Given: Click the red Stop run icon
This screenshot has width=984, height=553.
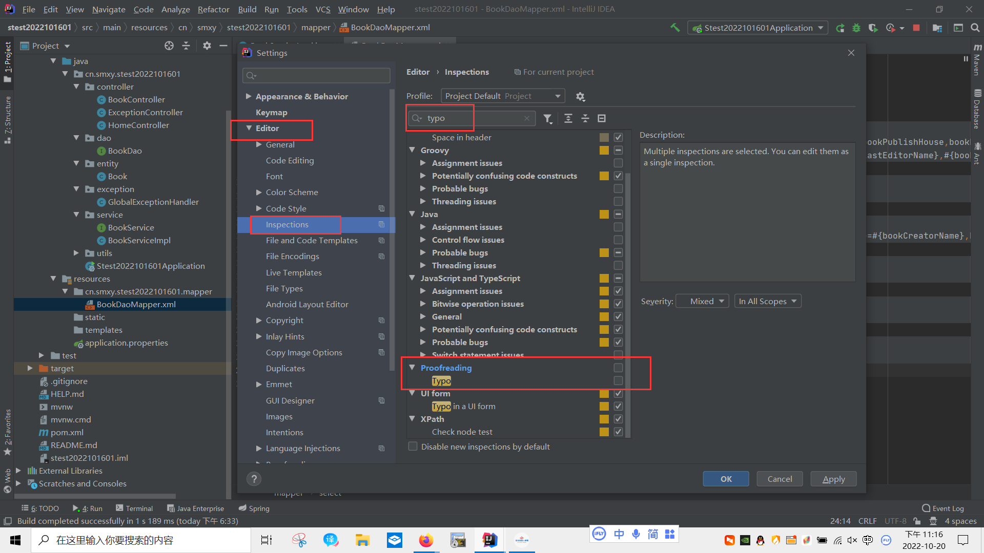Looking at the screenshot, I should pos(916,28).
